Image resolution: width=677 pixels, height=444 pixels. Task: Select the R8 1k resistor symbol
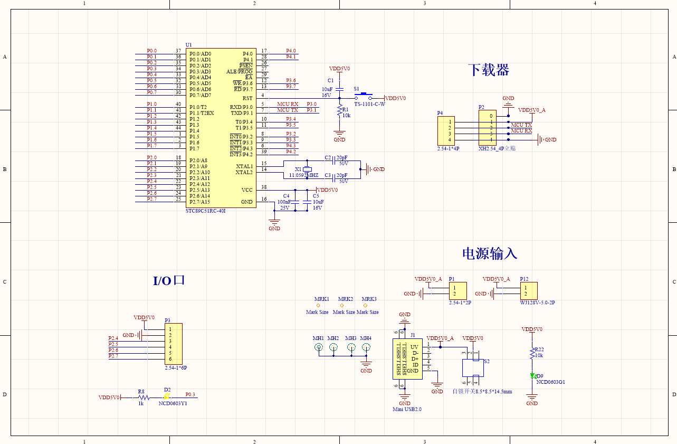tap(142, 397)
